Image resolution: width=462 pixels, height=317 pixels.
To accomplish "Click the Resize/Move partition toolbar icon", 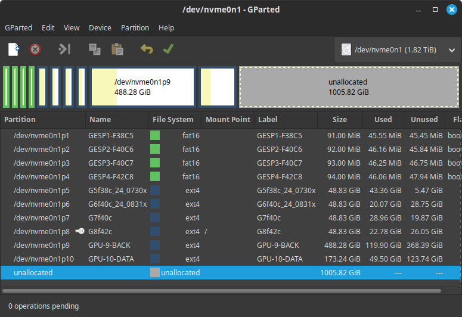I will coord(64,49).
